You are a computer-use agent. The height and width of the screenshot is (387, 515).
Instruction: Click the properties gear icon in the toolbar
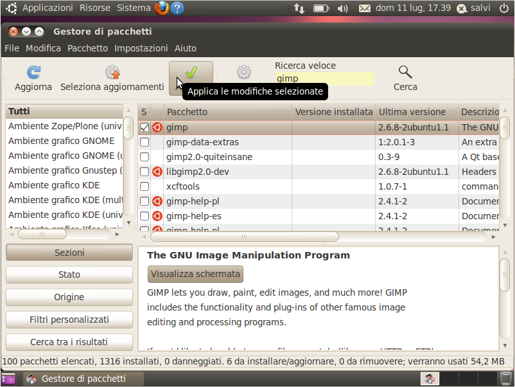coord(244,73)
